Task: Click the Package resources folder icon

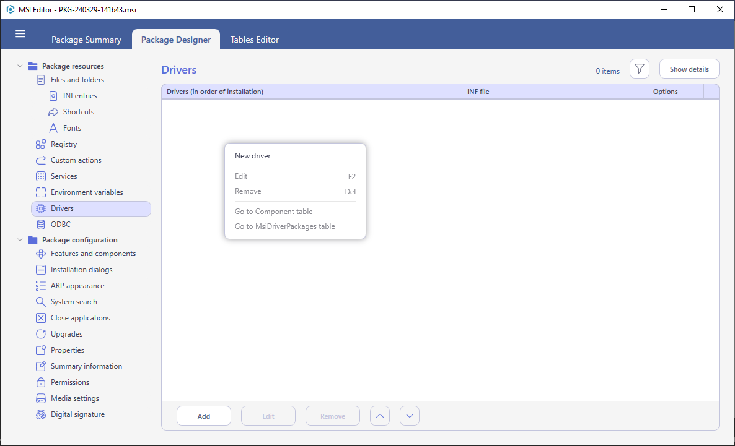Action: pos(32,66)
